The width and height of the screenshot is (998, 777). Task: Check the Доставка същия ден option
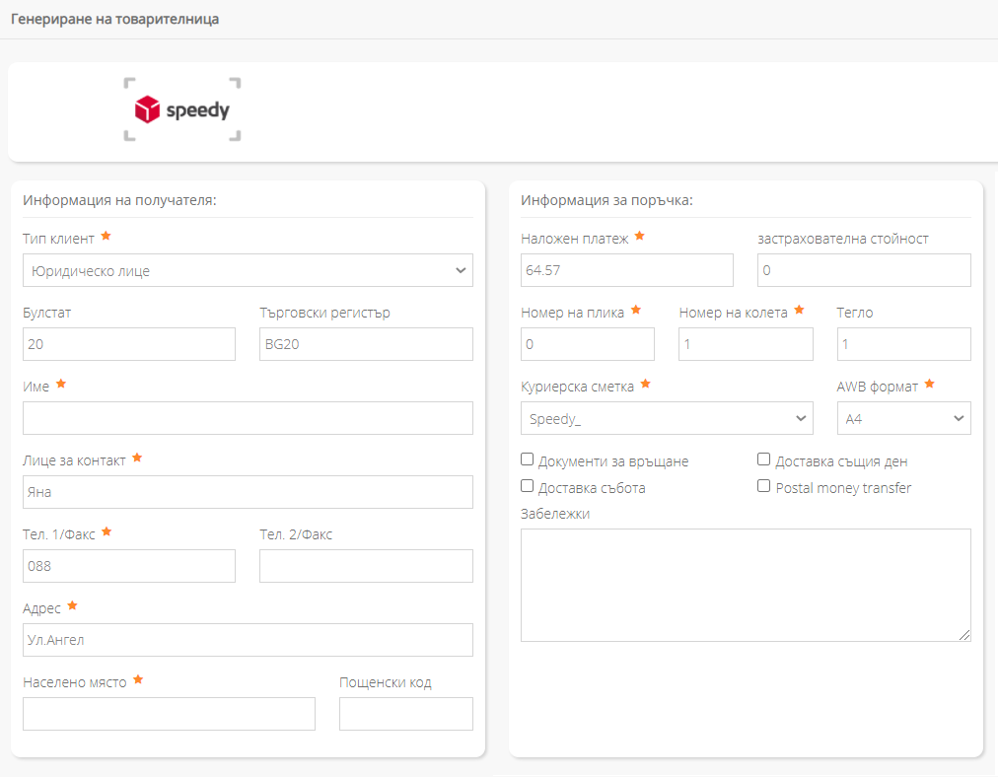pyautogui.click(x=763, y=459)
